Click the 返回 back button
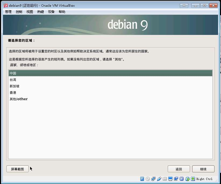Image resolution: width=221 pixels, height=184 pixels. coord(179,169)
